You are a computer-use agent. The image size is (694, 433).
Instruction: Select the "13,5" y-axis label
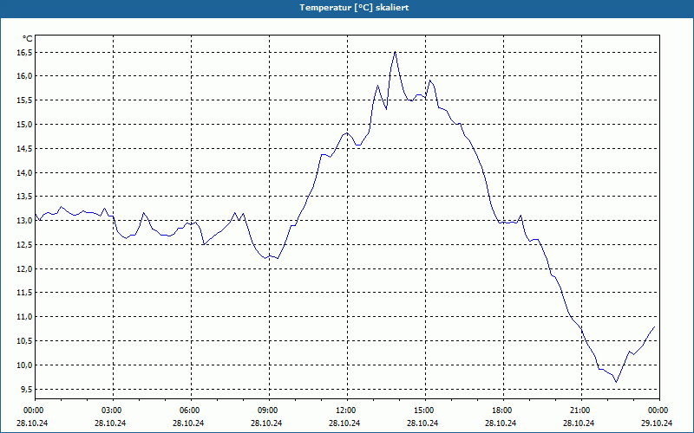(x=25, y=197)
